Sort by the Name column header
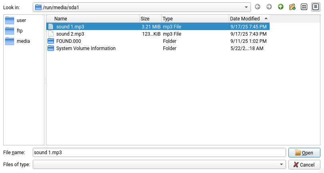The height and width of the screenshot is (173, 324). click(x=93, y=19)
